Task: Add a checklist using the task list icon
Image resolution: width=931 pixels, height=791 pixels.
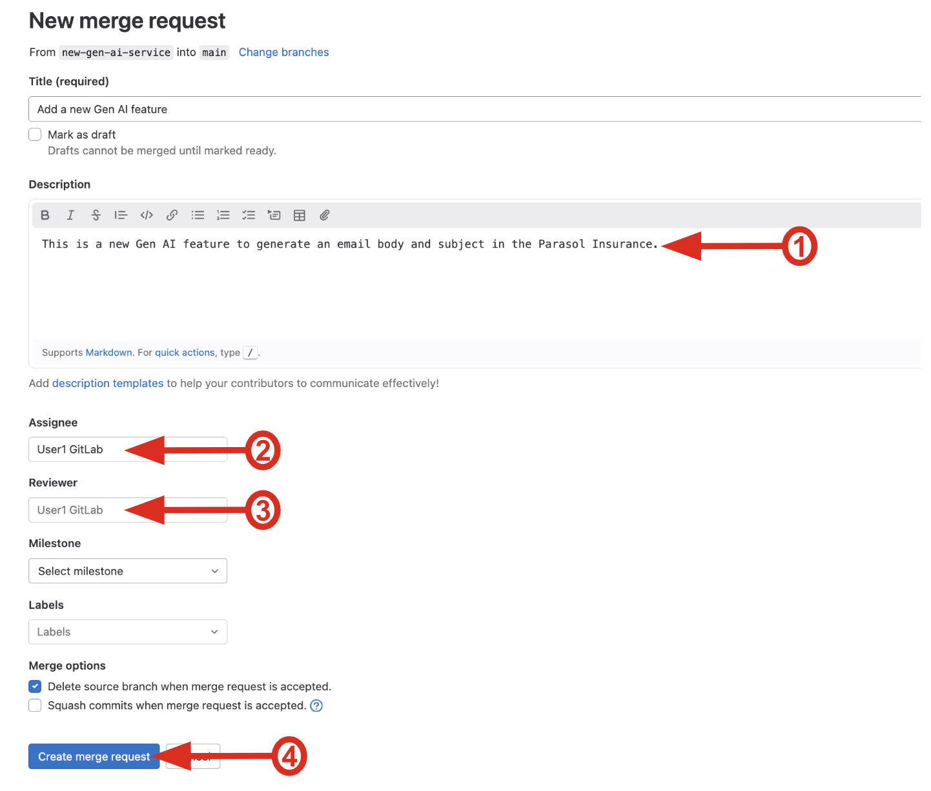Action: pyautogui.click(x=249, y=215)
